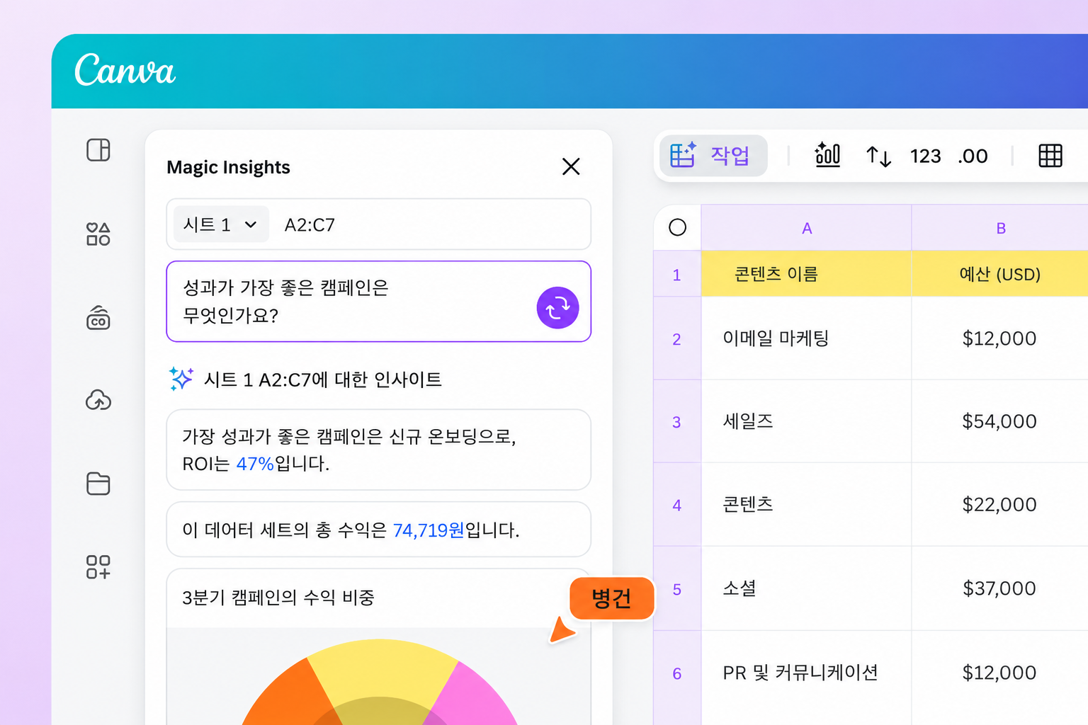Click the 이메일 마케팅 cell
Viewport: 1088px width, 725px height.
tap(806, 338)
